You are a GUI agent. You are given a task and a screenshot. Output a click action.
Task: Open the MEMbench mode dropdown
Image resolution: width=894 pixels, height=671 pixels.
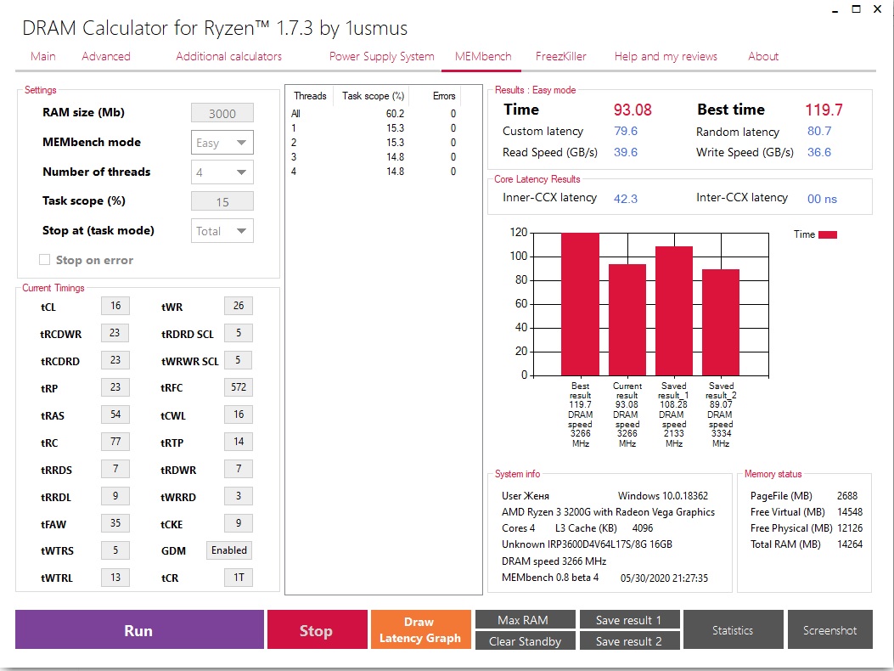tap(222, 143)
